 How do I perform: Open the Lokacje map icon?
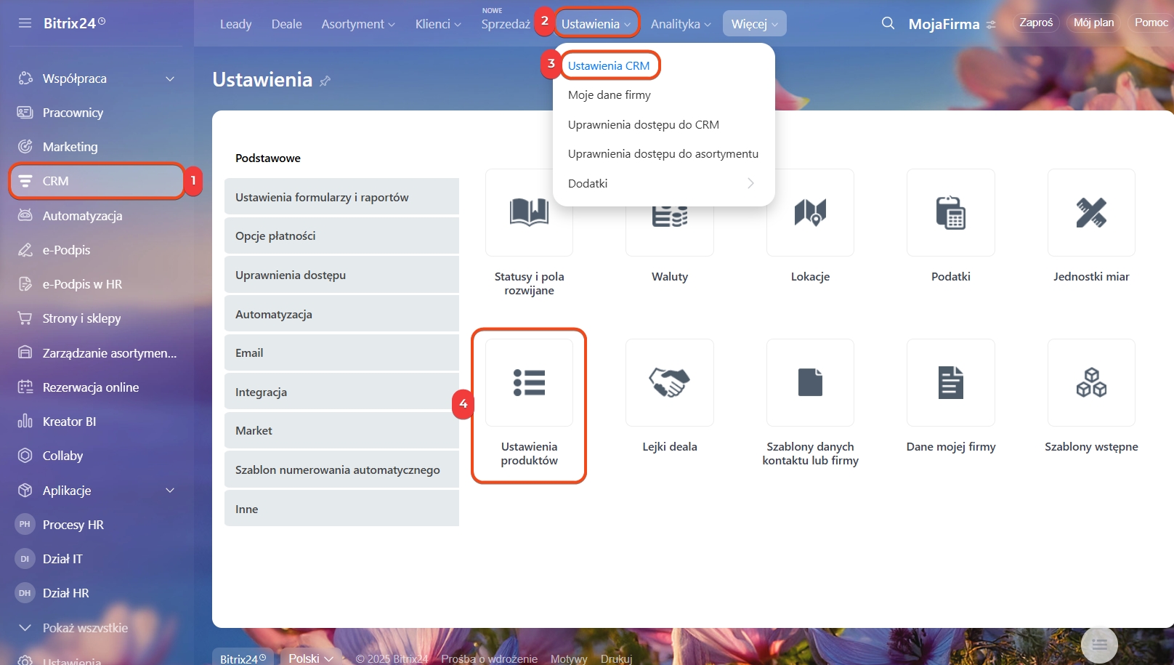click(810, 213)
